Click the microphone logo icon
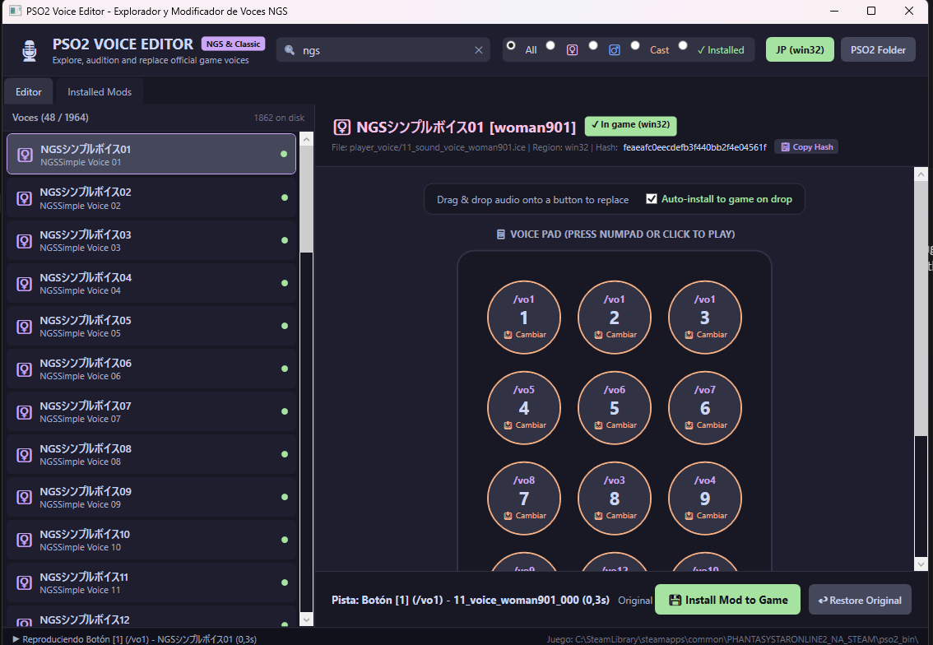Viewport: 933px width, 645px height. 29,50
